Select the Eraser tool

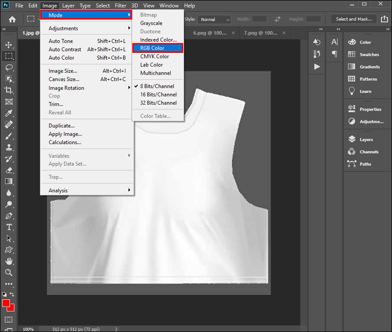click(9, 170)
